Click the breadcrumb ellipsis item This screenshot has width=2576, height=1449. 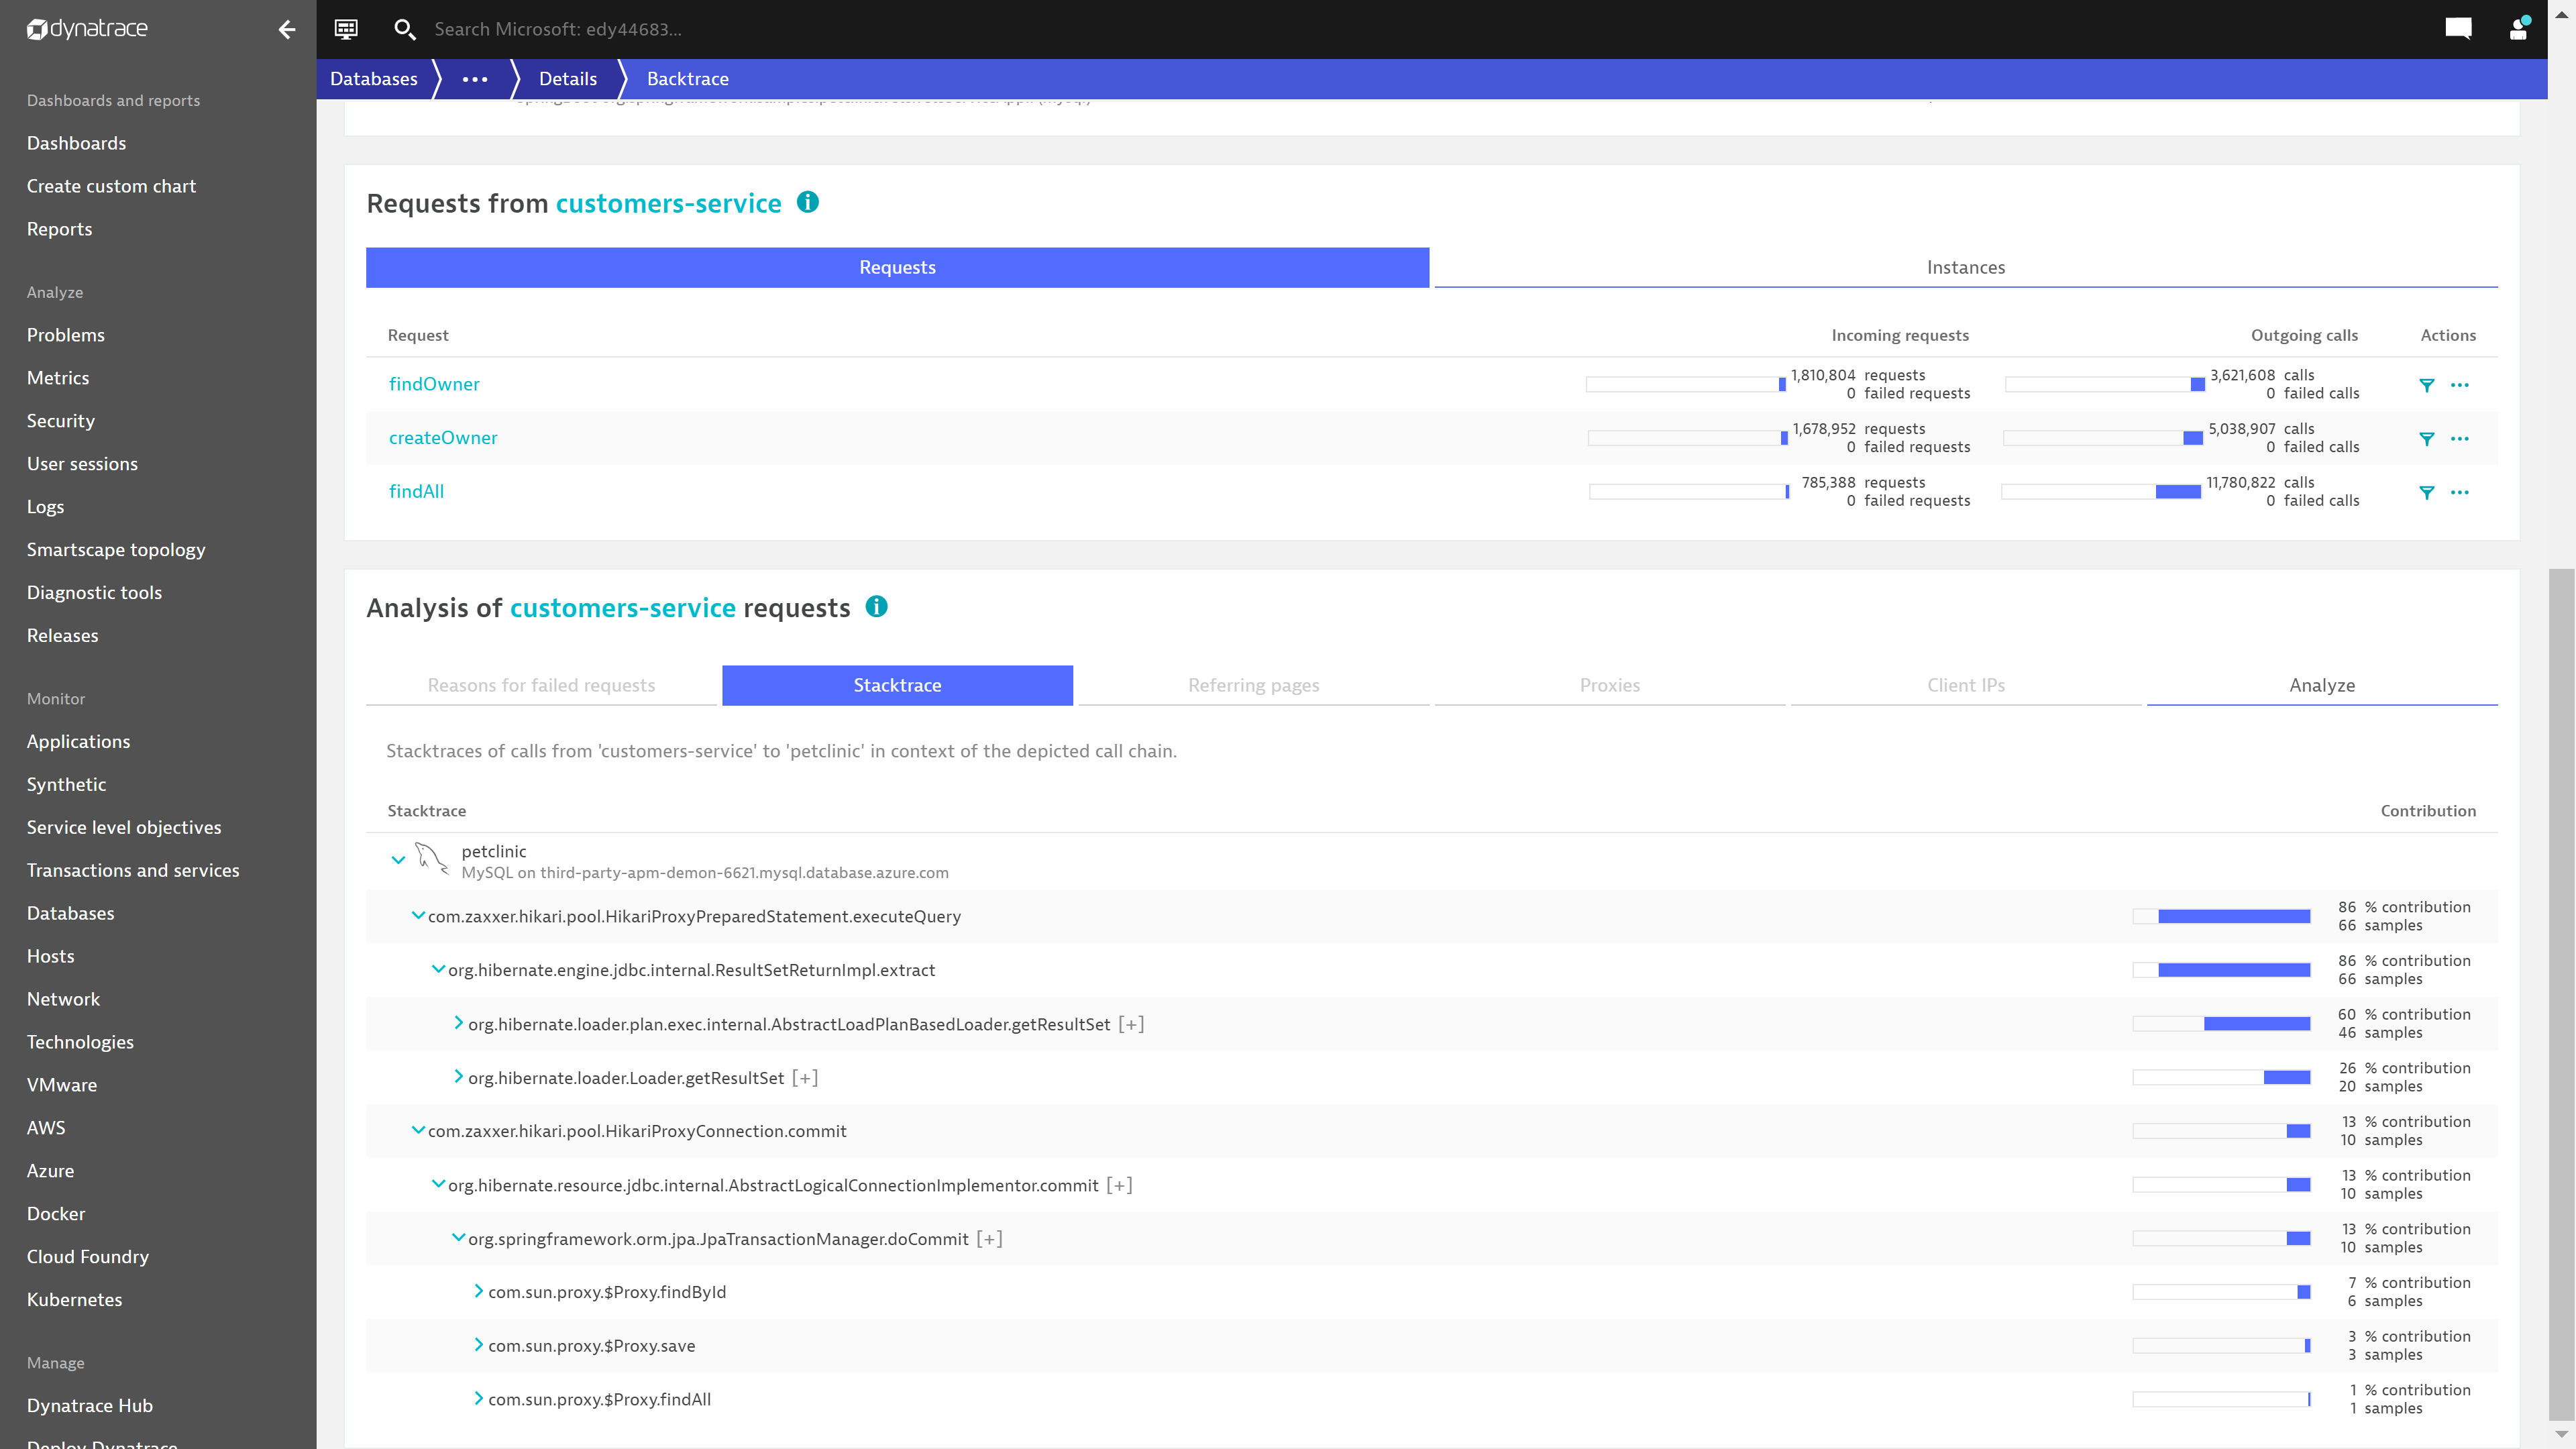pos(475,79)
